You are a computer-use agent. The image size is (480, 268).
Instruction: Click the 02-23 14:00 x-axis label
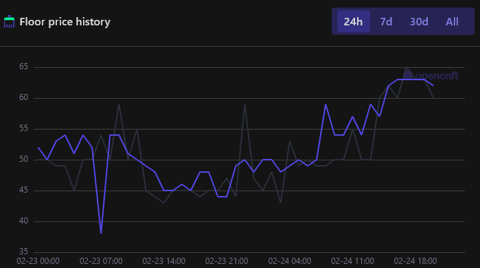coord(163,261)
